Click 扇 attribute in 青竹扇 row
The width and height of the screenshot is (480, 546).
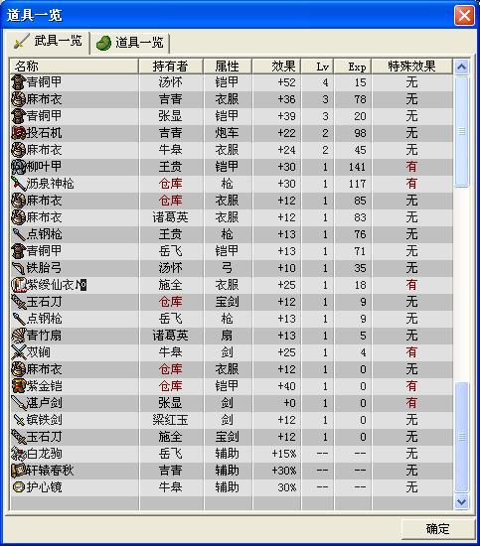pos(227,336)
